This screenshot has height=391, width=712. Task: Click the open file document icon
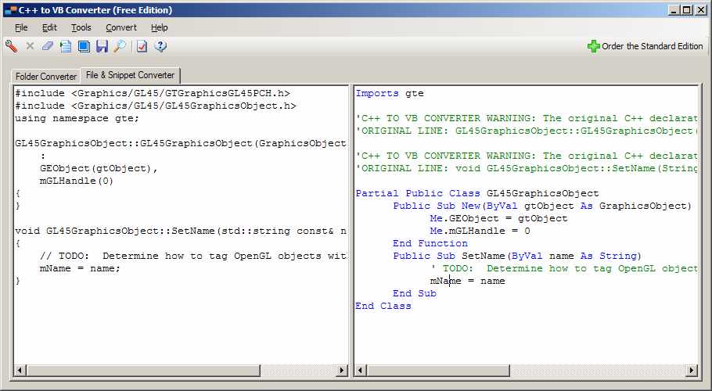pos(66,46)
